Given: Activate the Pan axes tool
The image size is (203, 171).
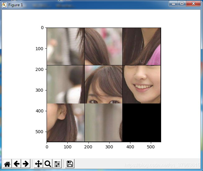Looking at the screenshot, I should tap(38, 164).
